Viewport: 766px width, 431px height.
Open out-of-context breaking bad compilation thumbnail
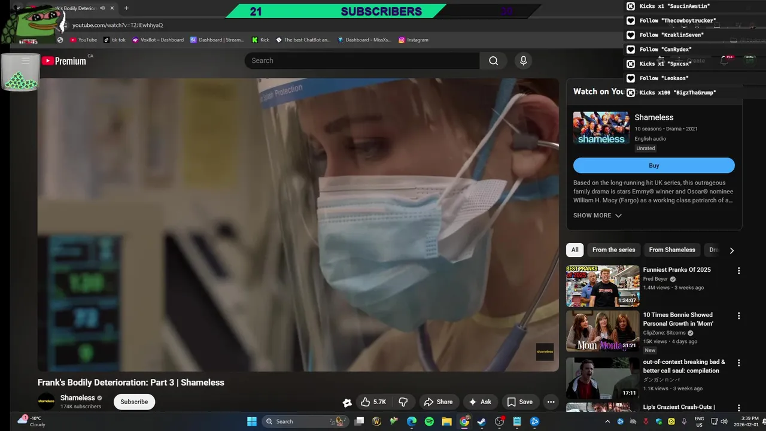coord(603,378)
